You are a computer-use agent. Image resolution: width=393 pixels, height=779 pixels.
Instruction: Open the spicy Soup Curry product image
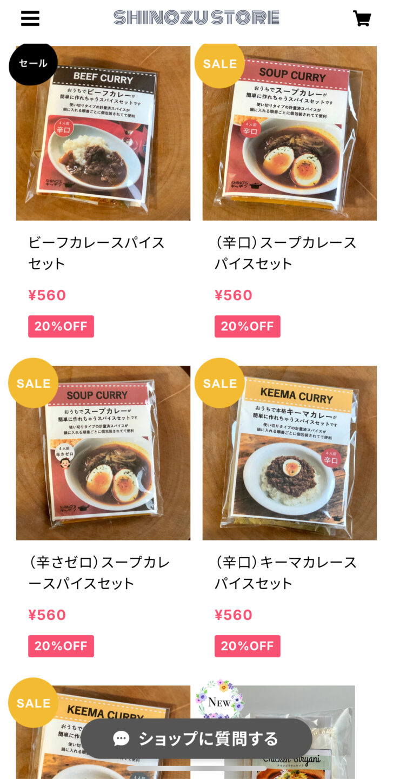290,133
